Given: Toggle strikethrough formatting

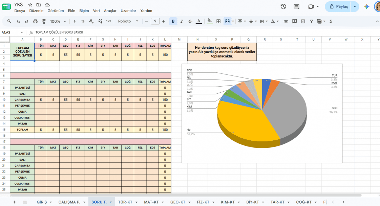Looking at the screenshot, I should click(x=190, y=21).
